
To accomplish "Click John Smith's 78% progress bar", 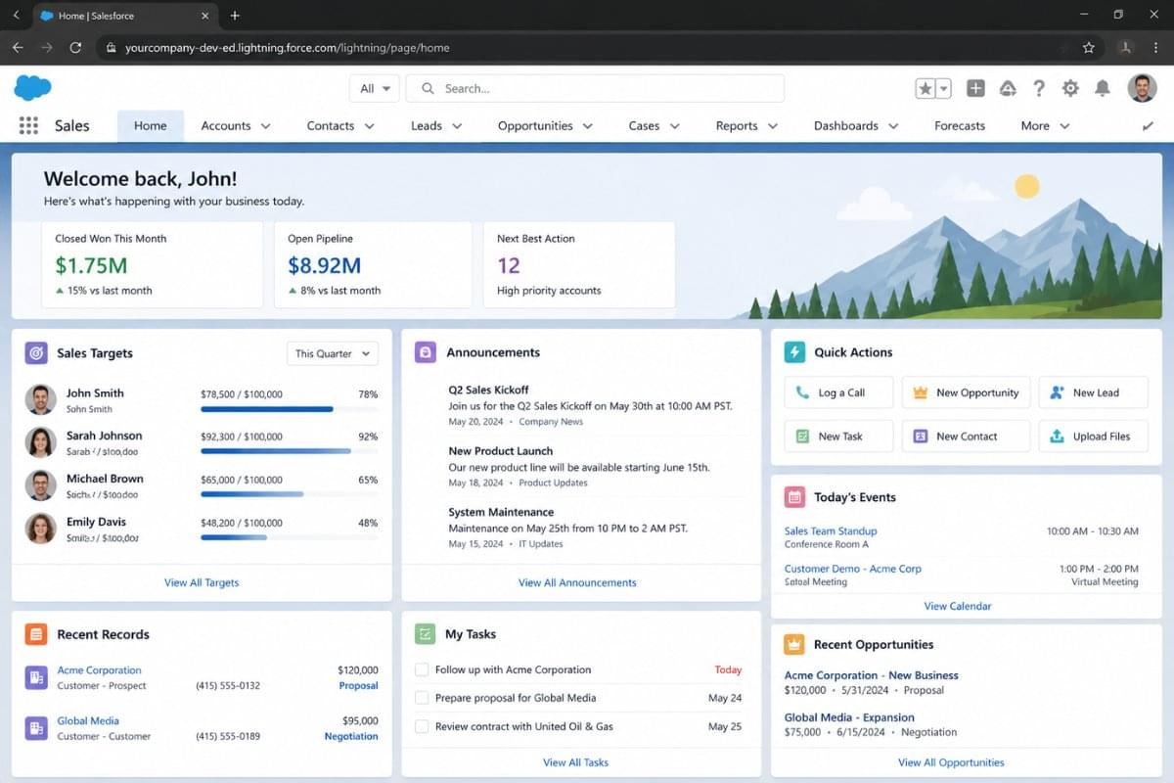I will click(x=289, y=409).
